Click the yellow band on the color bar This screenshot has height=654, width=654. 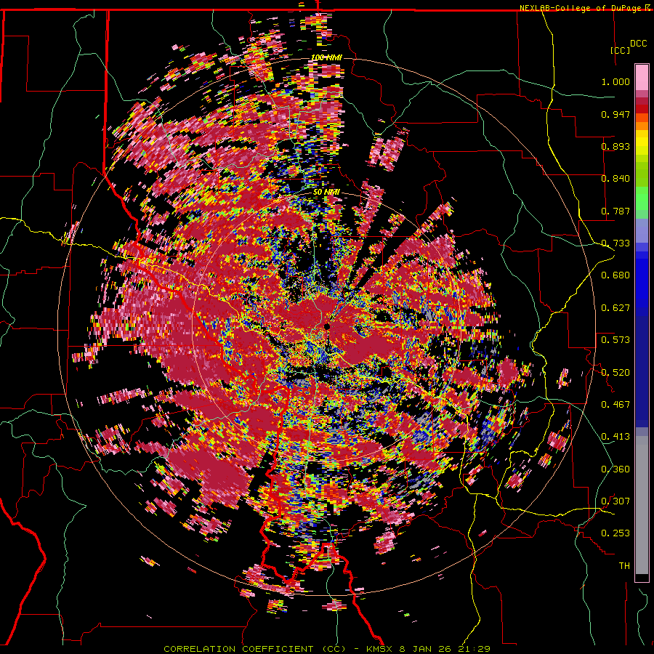[x=642, y=142]
